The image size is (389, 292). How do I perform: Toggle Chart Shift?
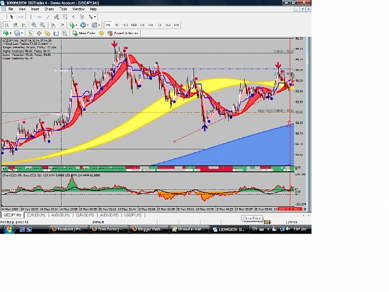coord(62,25)
